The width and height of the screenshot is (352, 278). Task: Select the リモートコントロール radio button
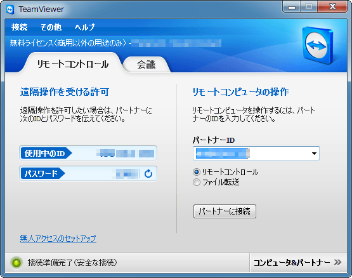click(x=197, y=172)
